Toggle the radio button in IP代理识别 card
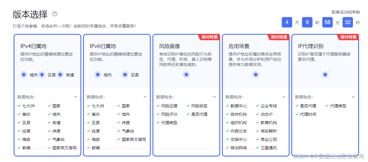The width and height of the screenshot is (368, 162). (x=325, y=75)
